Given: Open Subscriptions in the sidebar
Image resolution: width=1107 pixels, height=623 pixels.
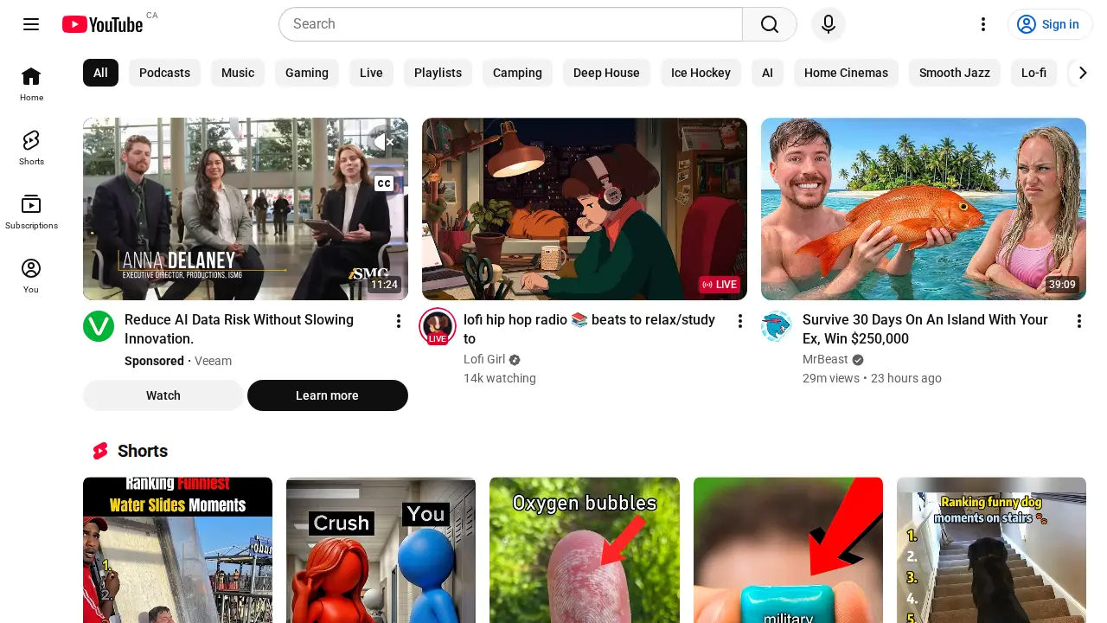Looking at the screenshot, I should (x=31, y=212).
